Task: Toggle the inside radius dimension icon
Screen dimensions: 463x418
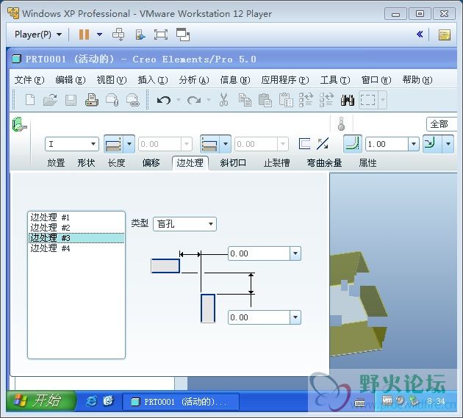Action: click(432, 144)
